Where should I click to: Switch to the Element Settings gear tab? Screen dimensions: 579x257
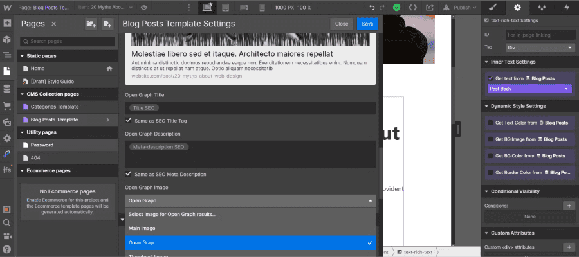(517, 7)
